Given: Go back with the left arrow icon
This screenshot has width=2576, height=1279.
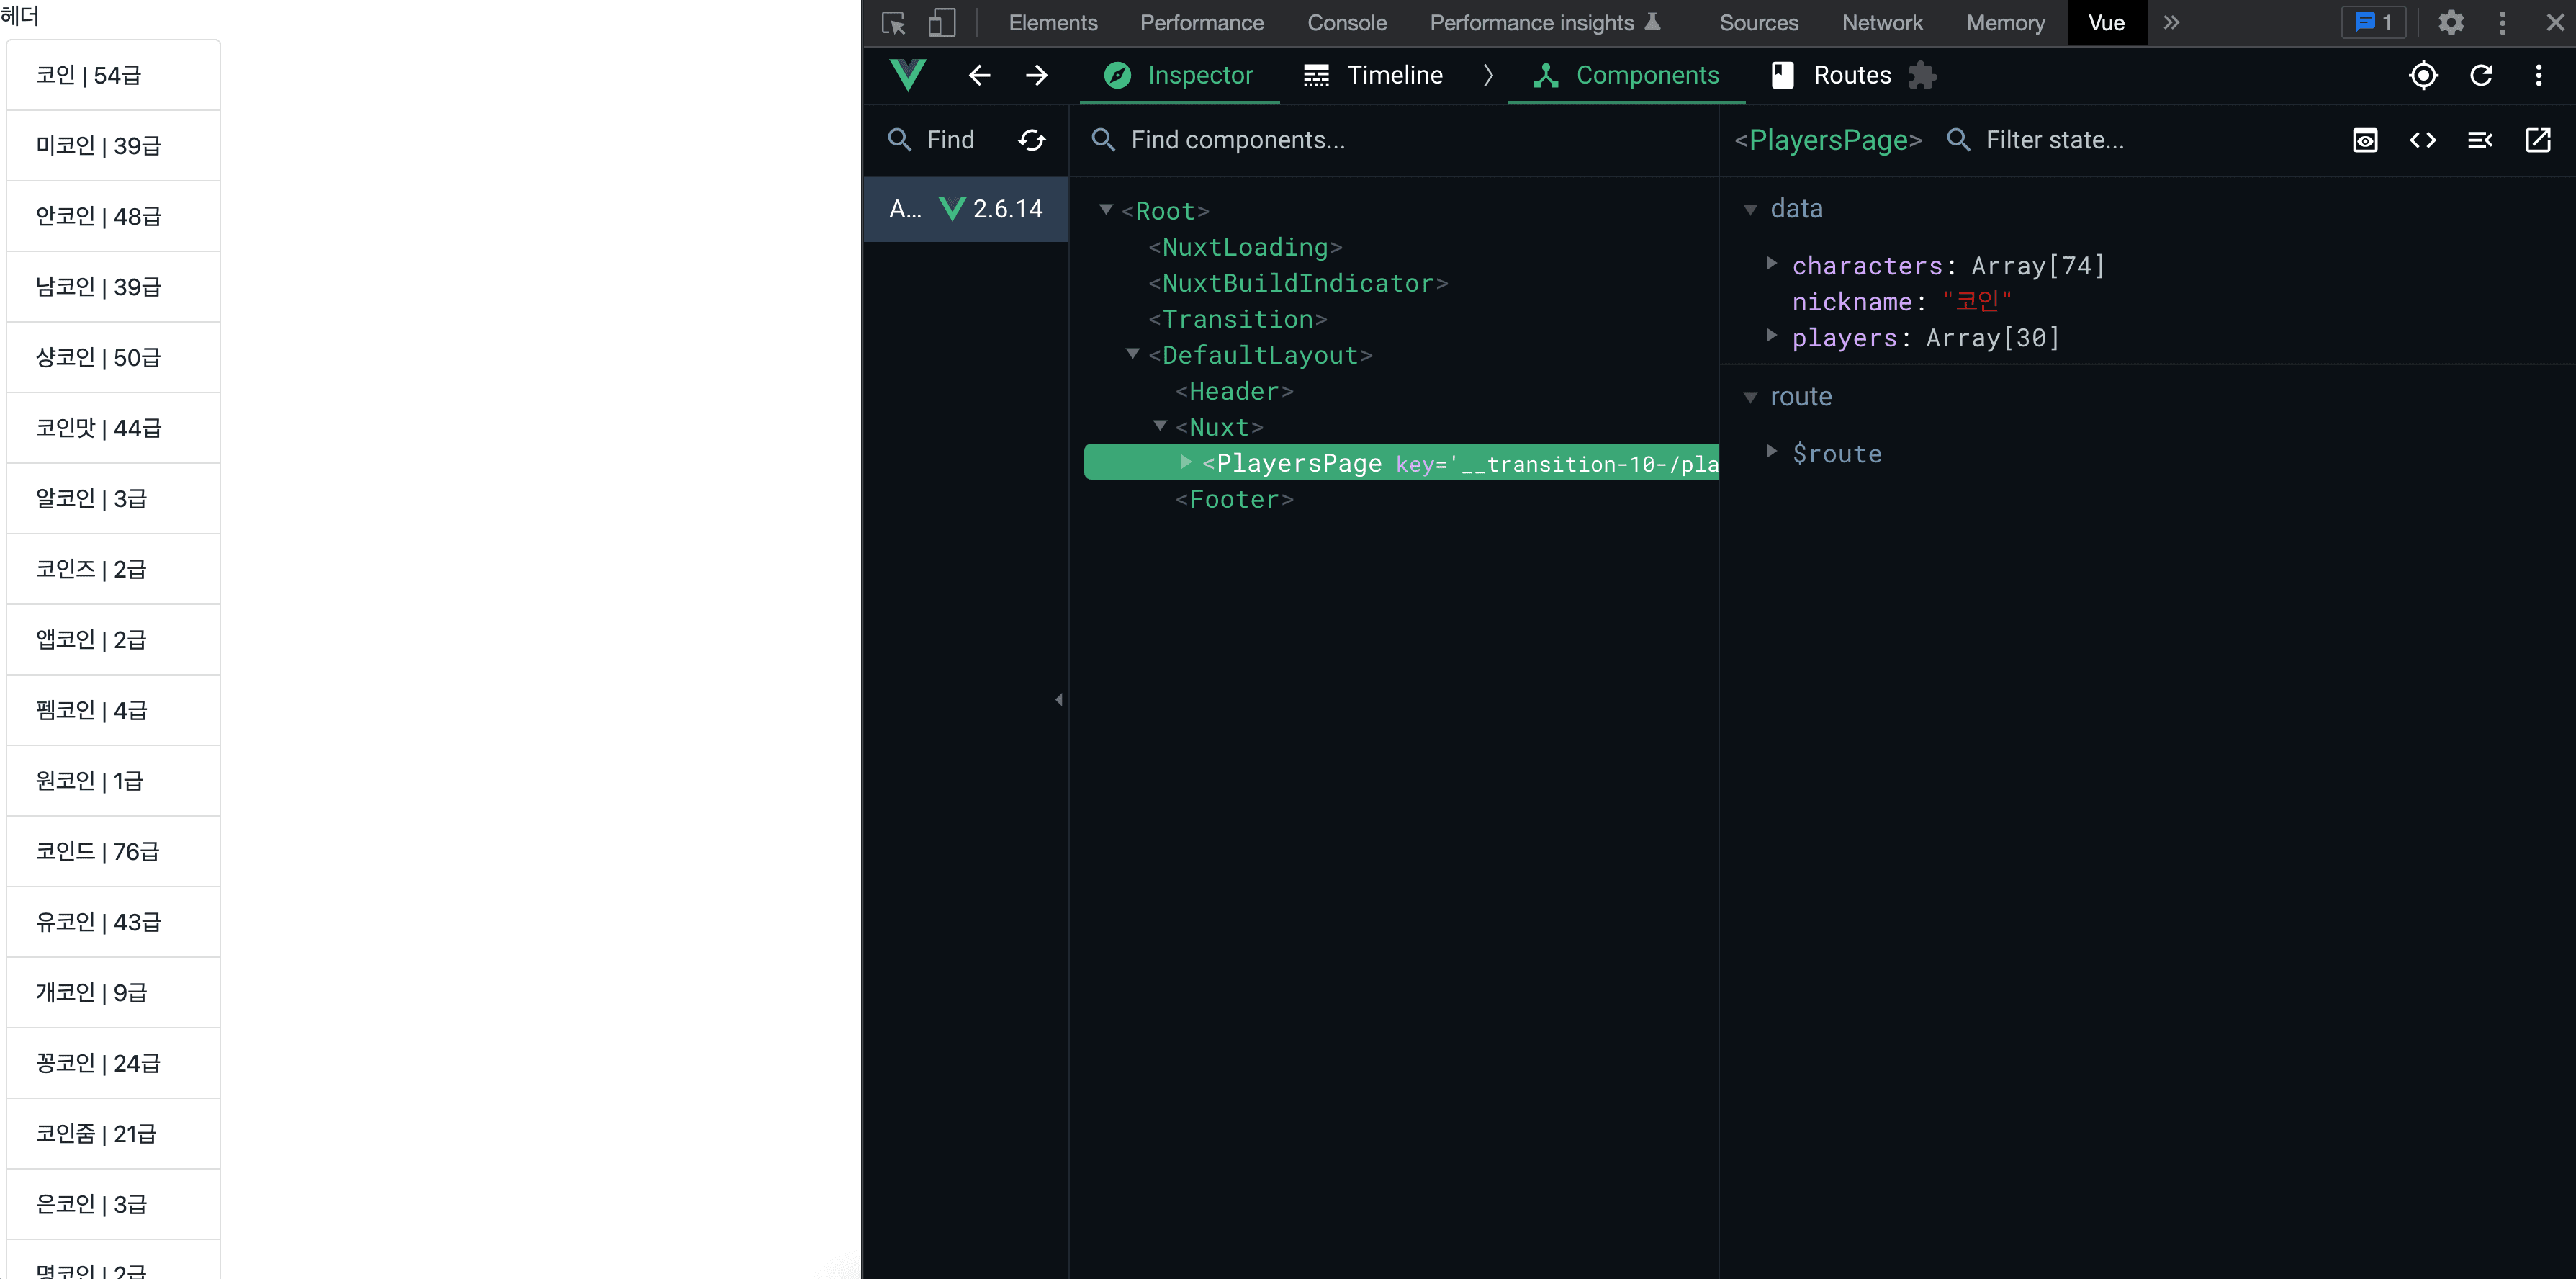Looking at the screenshot, I should [979, 75].
